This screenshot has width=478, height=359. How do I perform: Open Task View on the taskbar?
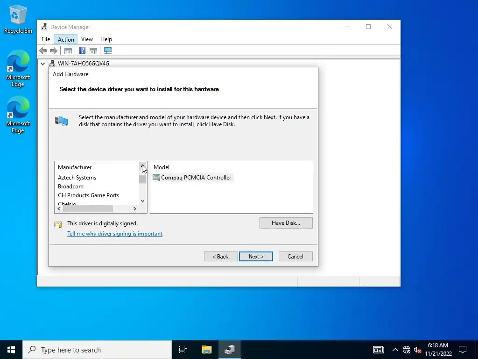[x=183, y=350]
